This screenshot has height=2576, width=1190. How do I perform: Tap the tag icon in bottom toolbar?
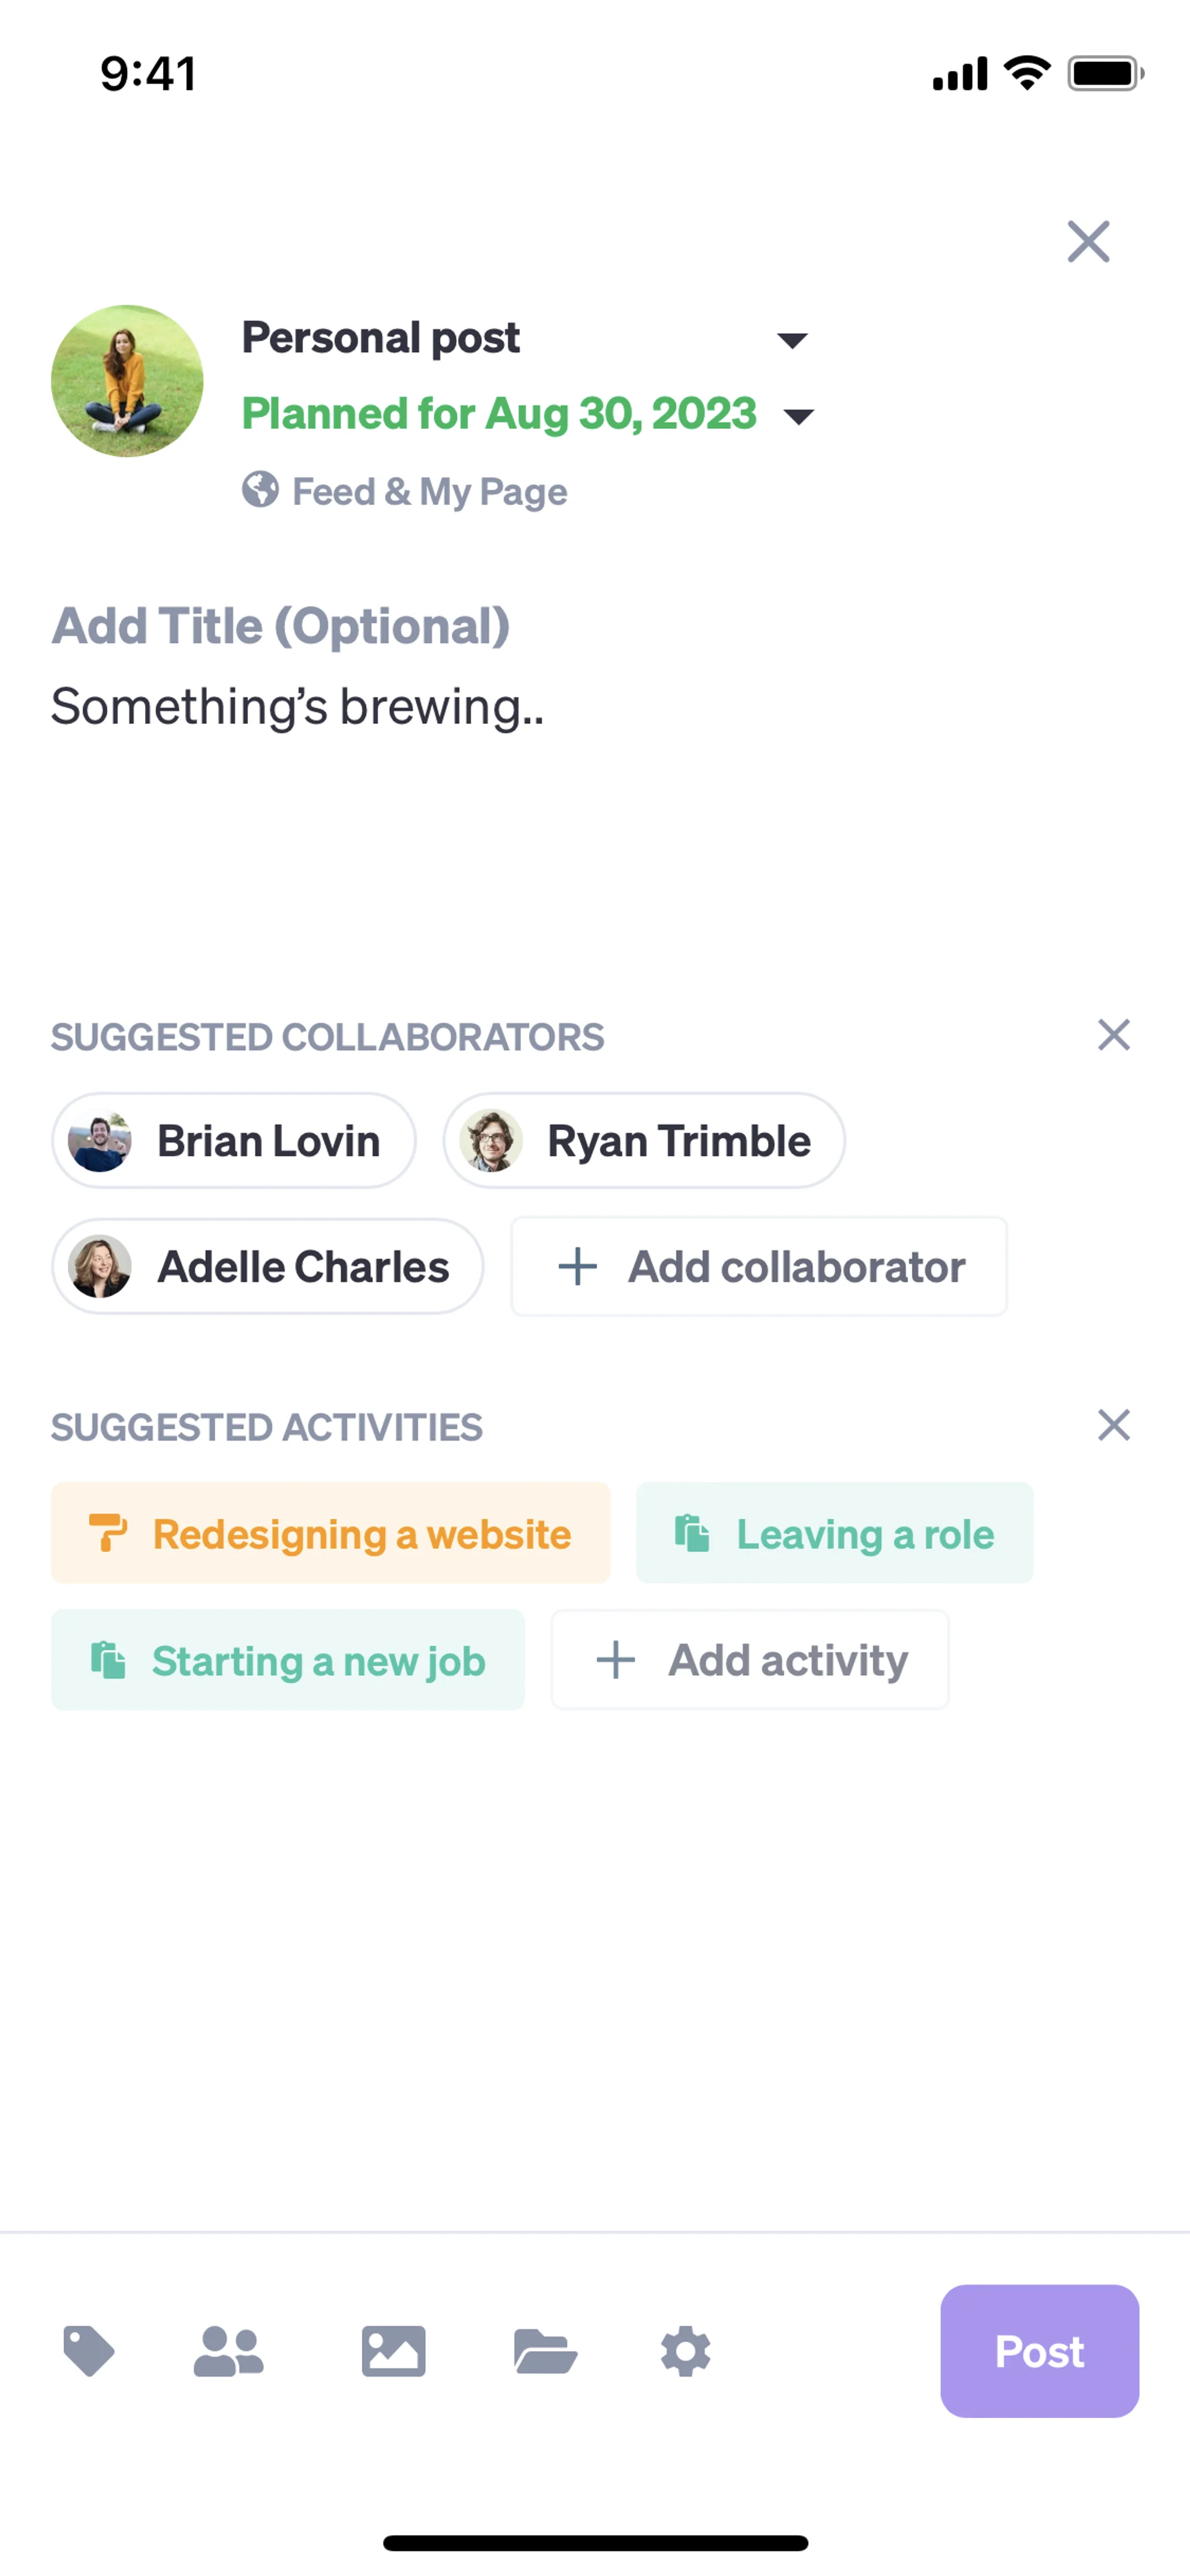point(89,2350)
